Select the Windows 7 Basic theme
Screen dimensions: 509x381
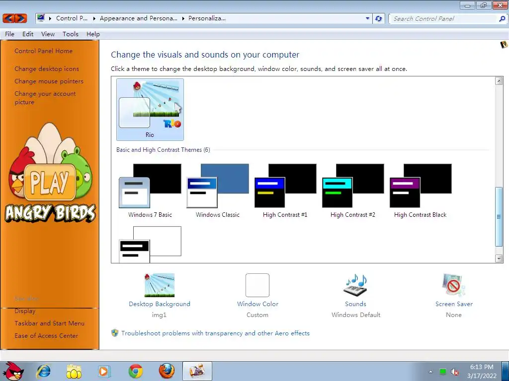(x=150, y=191)
